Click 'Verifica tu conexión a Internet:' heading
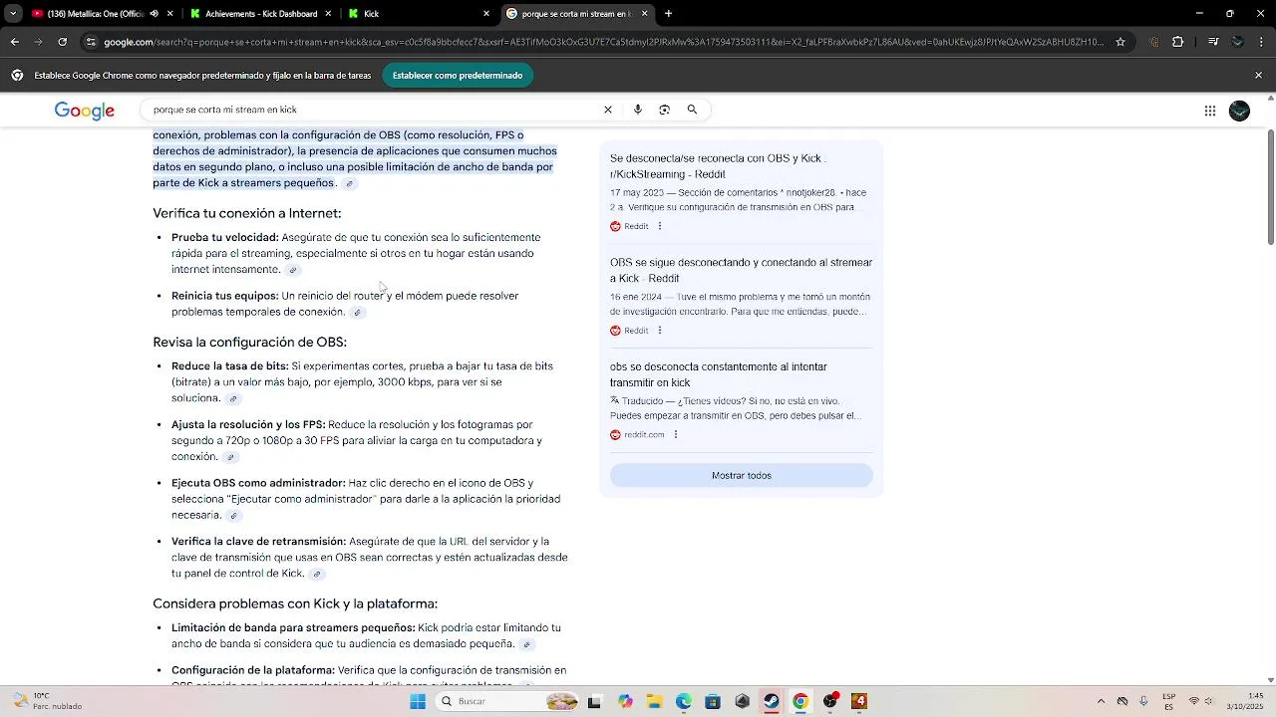Image resolution: width=1276 pixels, height=717 pixels. pyautogui.click(x=247, y=213)
